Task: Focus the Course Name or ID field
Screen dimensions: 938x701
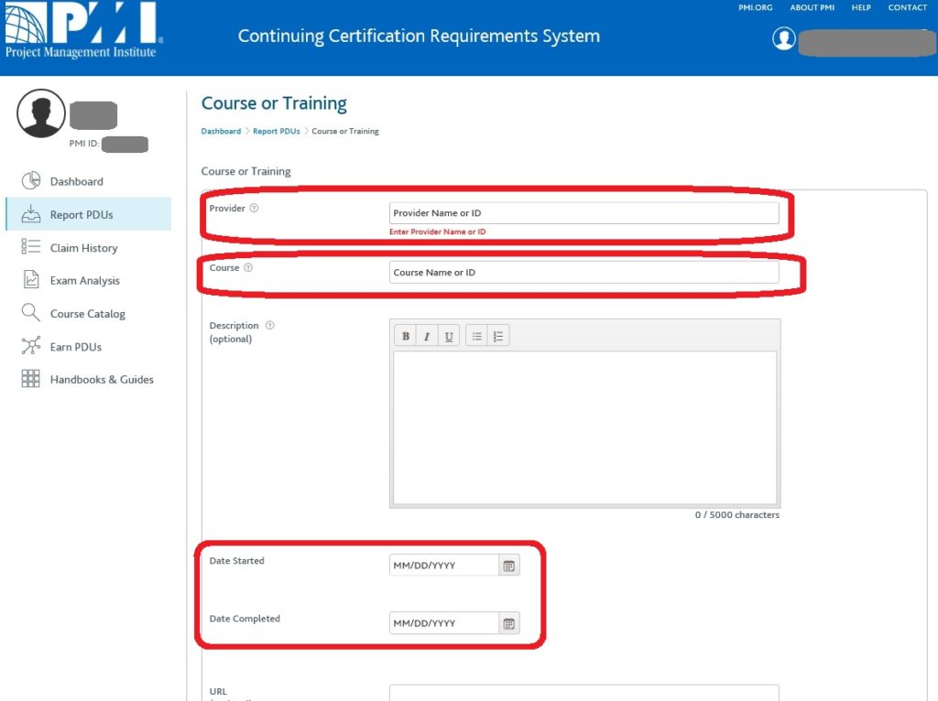Action: tap(584, 272)
